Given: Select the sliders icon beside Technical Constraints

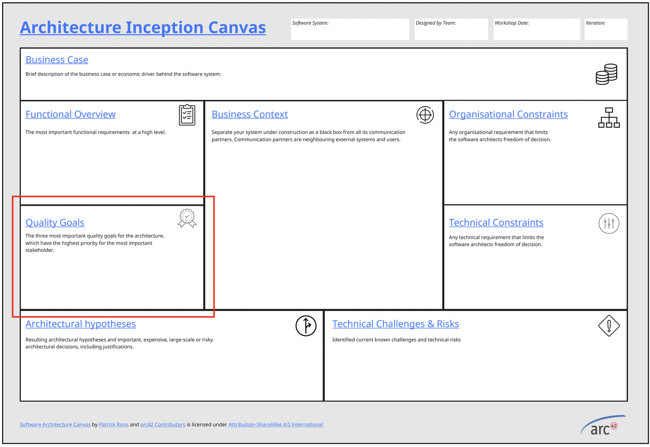Looking at the screenshot, I should [x=609, y=223].
